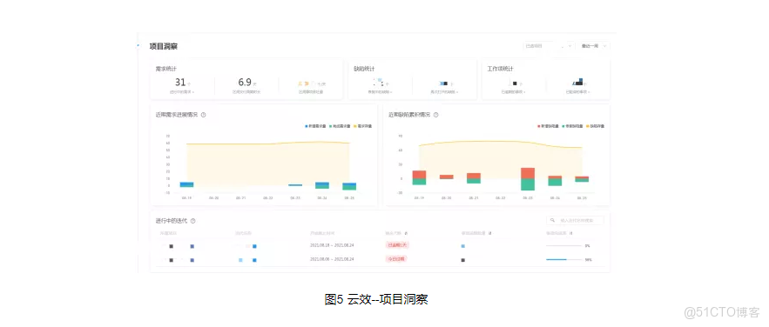Open the selected project dropdown
The image size is (769, 327).
549,46
